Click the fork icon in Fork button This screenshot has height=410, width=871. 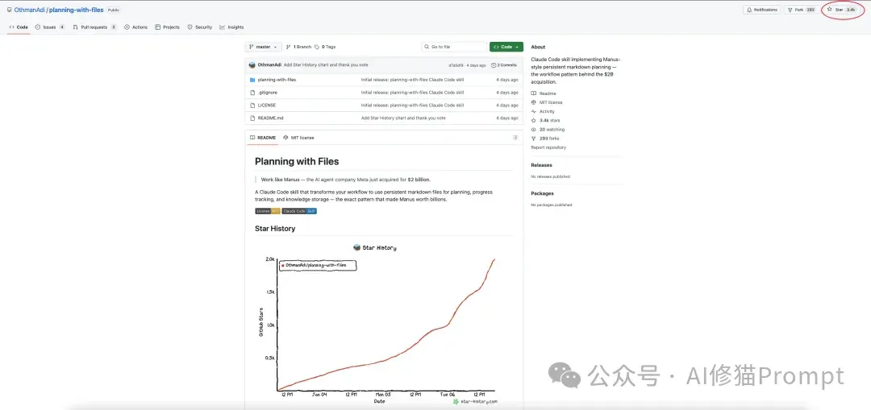[790, 10]
